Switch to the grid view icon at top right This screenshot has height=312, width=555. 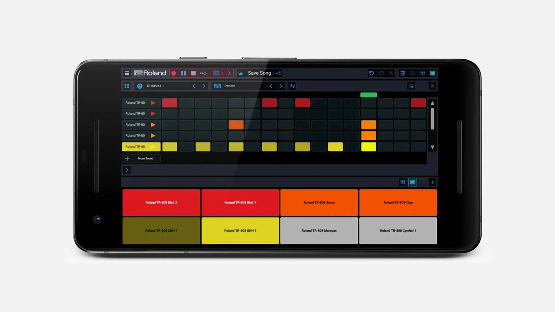point(433,73)
